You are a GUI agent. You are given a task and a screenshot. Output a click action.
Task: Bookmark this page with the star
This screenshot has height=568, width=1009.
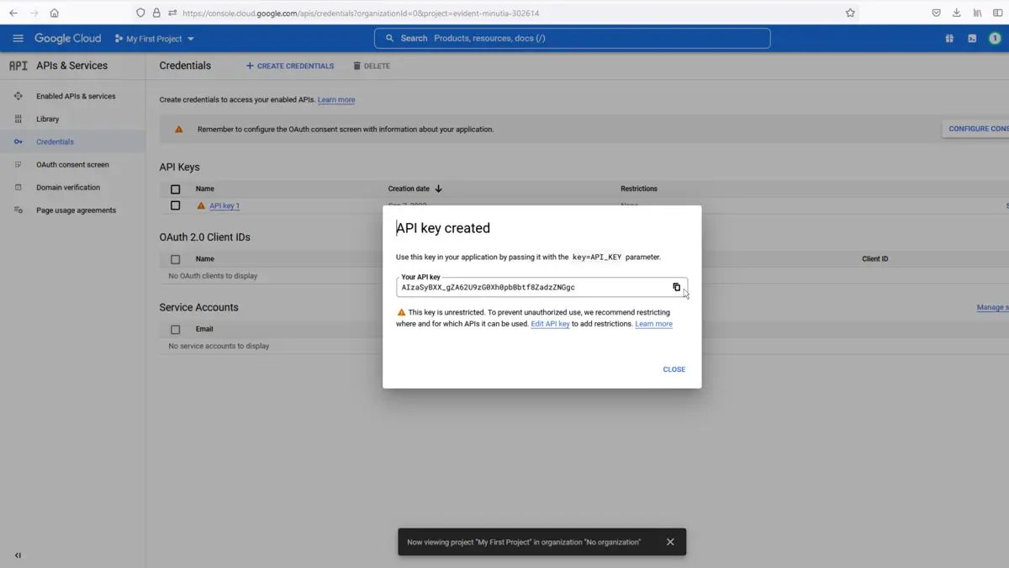850,13
